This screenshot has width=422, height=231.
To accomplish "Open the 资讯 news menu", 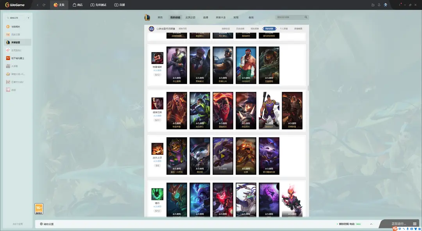I will [160, 17].
